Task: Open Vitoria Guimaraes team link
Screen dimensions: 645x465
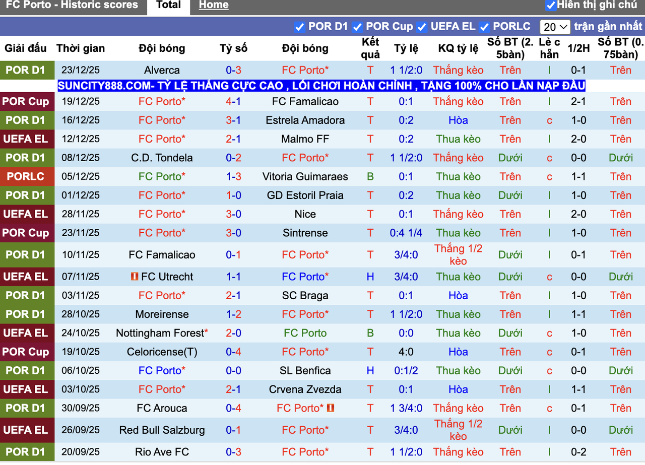Action: coord(305,176)
